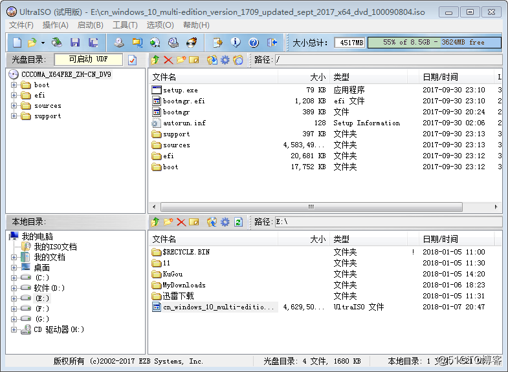Open the dropdown arrow beside Open icon

coord(43,43)
